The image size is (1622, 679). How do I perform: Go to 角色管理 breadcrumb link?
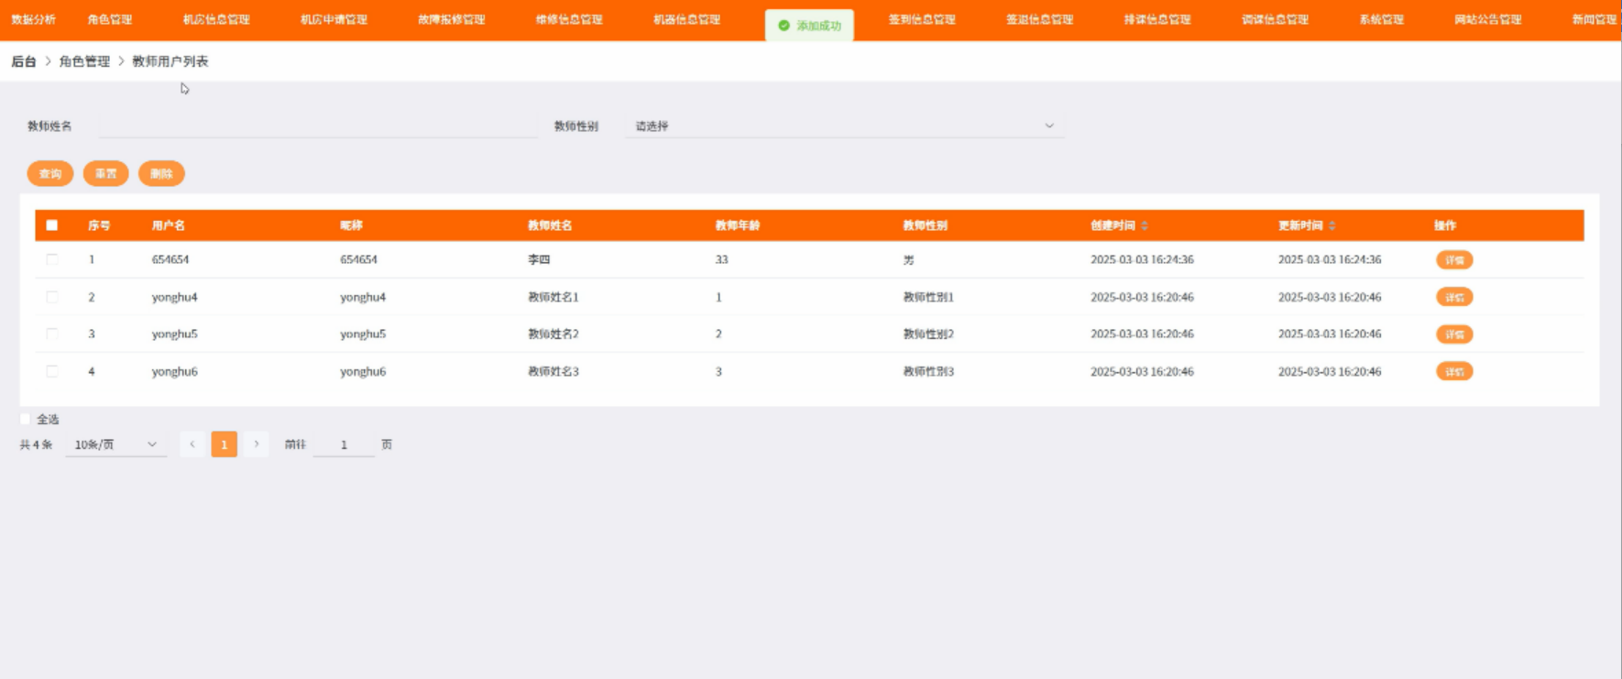pyautogui.click(x=84, y=61)
